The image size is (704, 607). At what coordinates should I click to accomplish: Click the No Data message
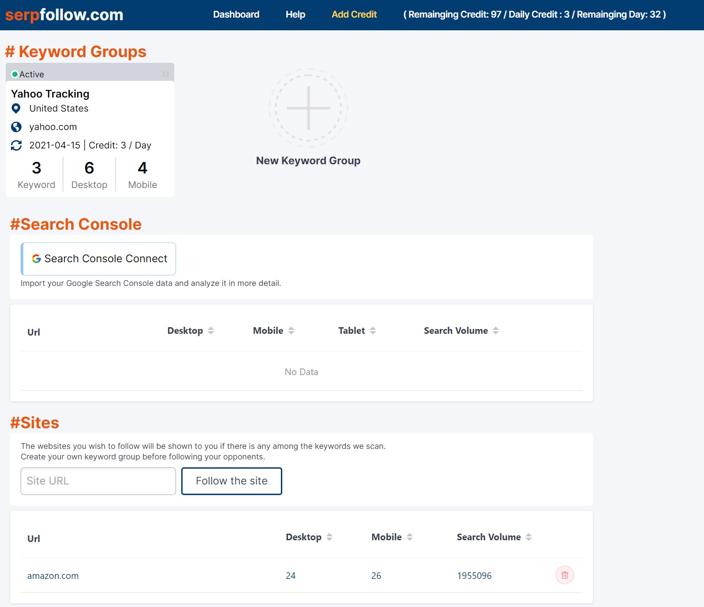[x=302, y=372]
